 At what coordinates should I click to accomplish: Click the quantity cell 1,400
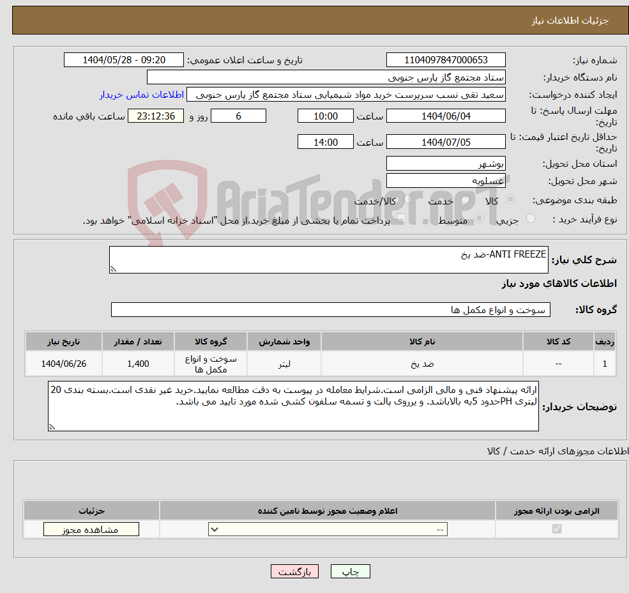[138, 364]
